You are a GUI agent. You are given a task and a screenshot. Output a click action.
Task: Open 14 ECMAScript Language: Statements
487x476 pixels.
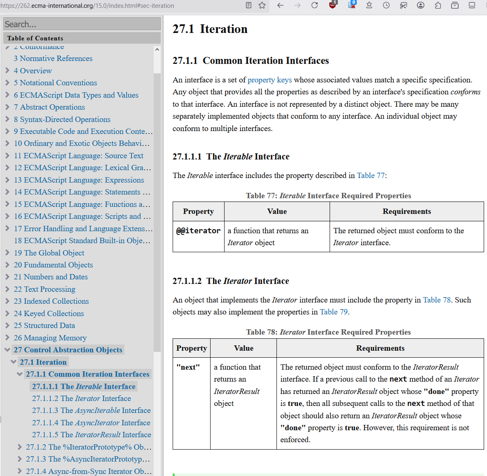point(82,192)
